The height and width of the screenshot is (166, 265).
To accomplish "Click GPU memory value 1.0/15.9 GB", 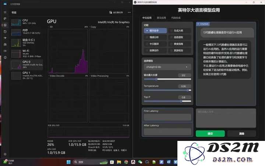I will coord(56,153).
